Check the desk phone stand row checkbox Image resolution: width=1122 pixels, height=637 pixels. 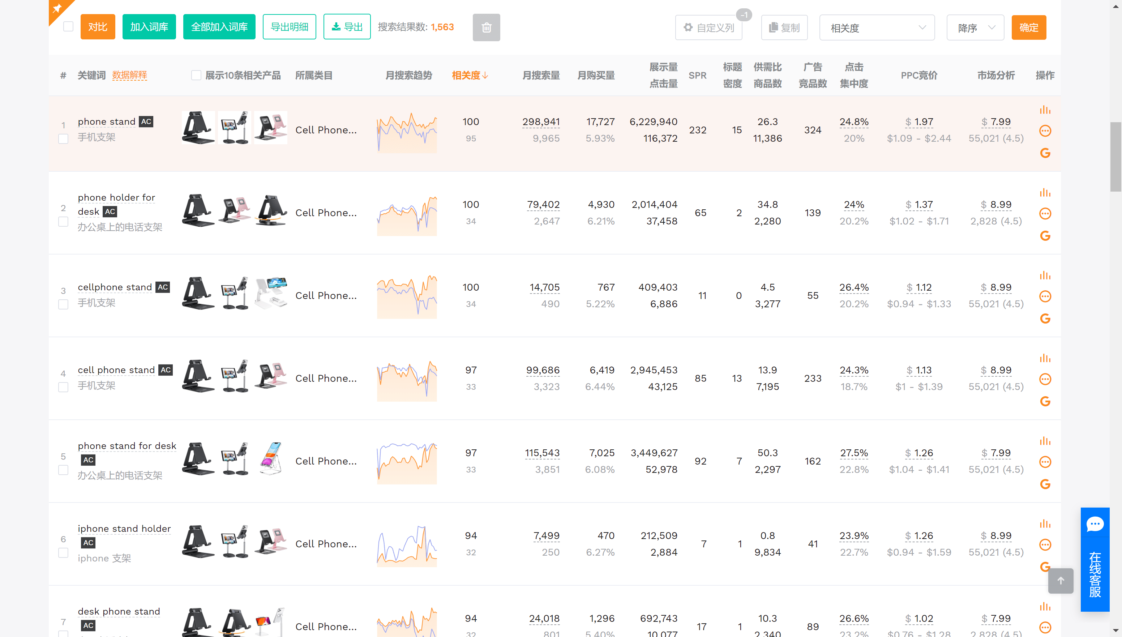(63, 633)
